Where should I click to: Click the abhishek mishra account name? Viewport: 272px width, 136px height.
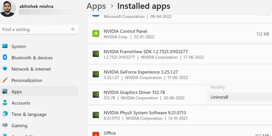[x=36, y=6]
